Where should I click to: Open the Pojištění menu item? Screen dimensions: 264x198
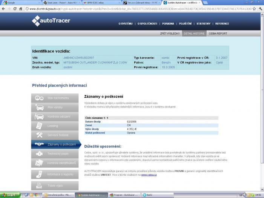tap(185, 24)
